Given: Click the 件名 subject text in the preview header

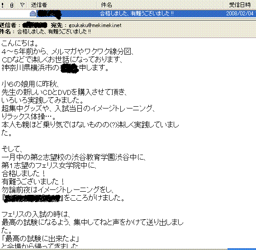Looking at the screenshot, I should click(x=54, y=31).
